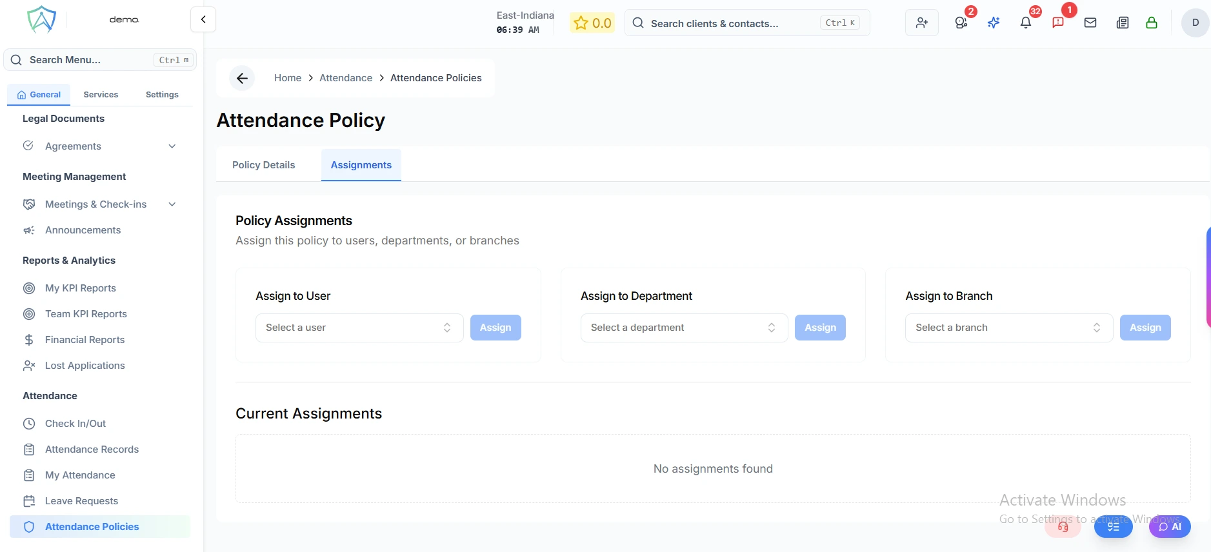Click the Announcements megaphone icon
The image size is (1211, 552).
pos(29,230)
